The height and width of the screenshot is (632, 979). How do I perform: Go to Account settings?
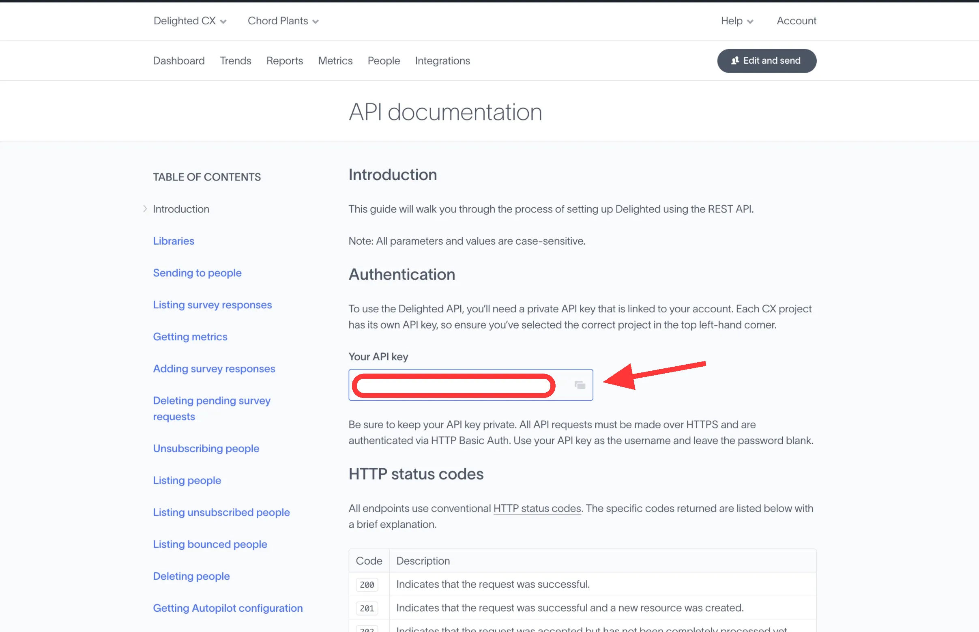(797, 21)
